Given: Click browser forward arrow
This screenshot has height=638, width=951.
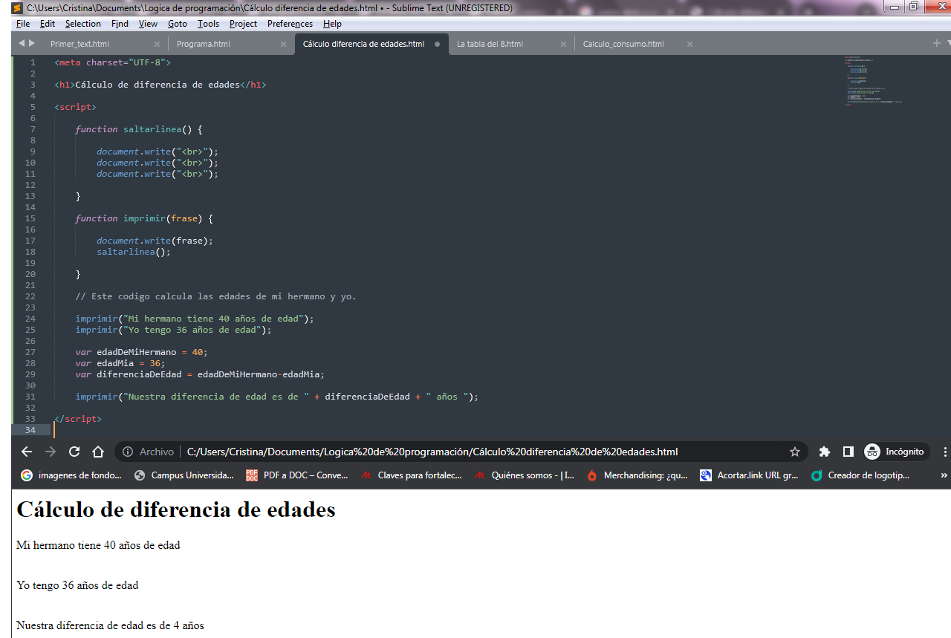Looking at the screenshot, I should 51,452.
